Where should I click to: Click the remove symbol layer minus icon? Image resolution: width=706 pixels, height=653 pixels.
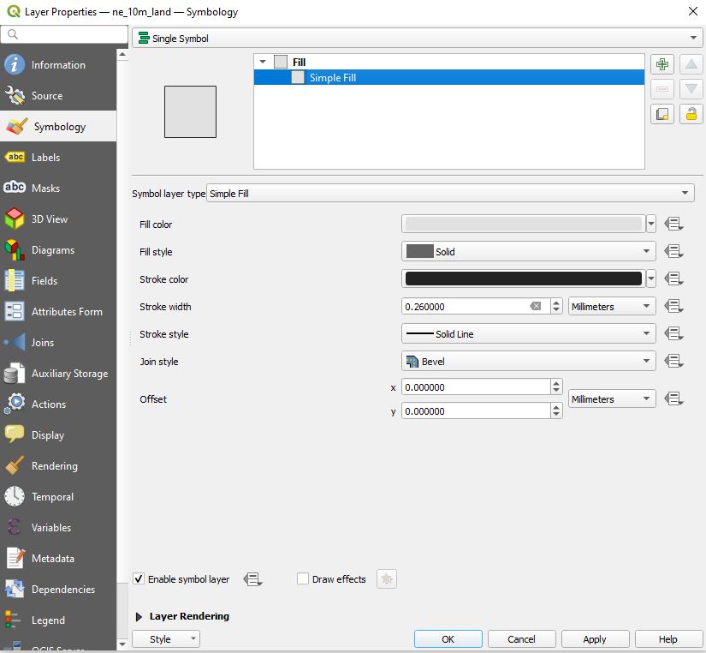pos(662,89)
